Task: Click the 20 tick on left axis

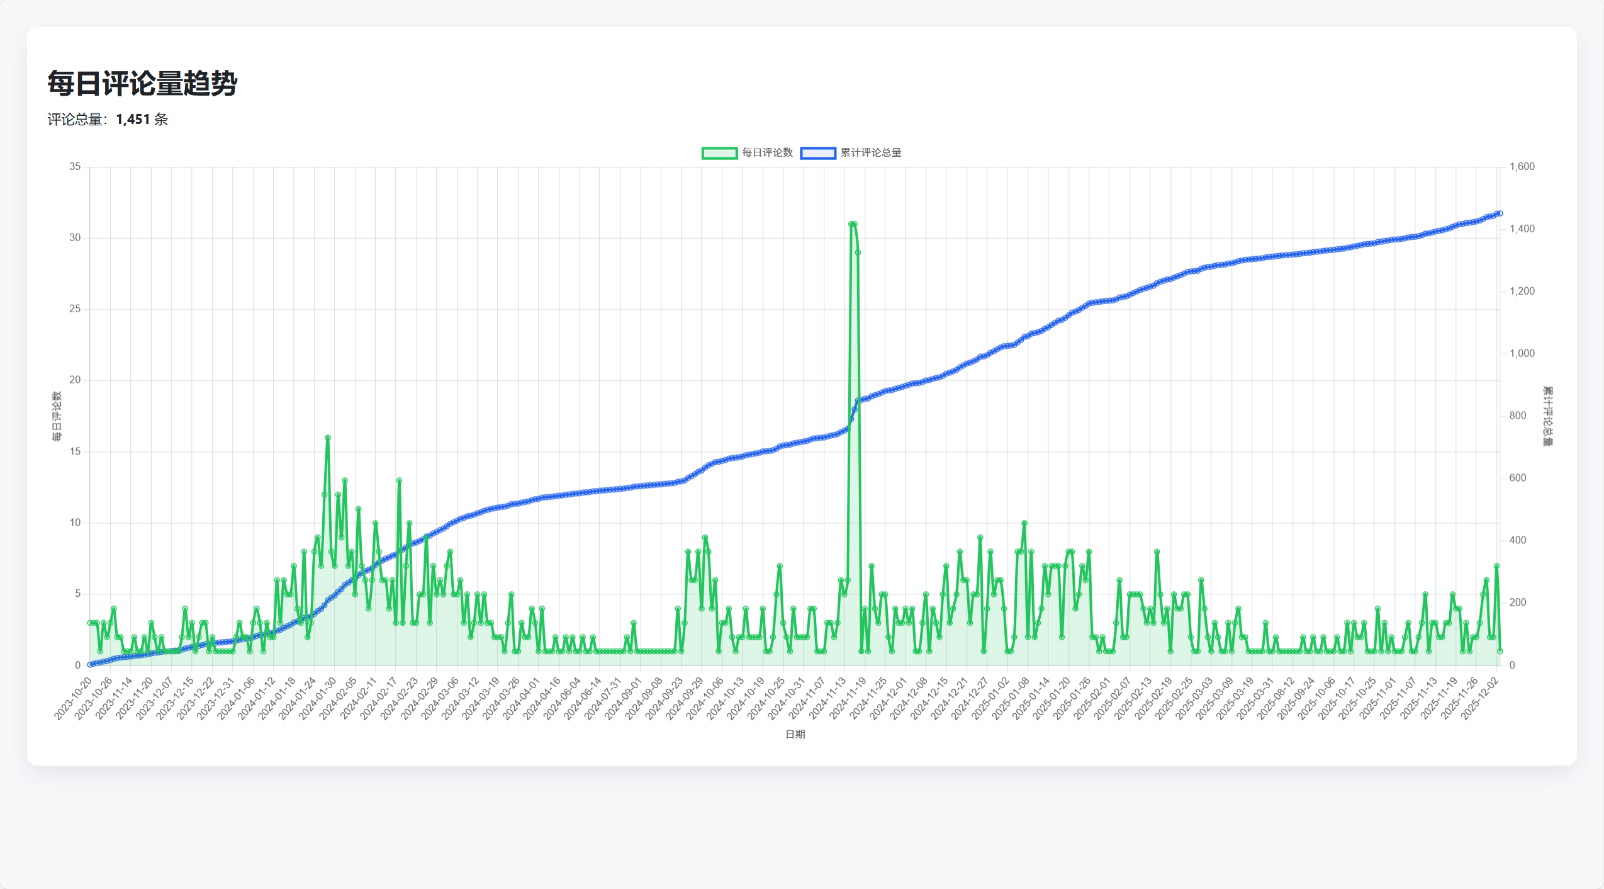Action: tap(75, 380)
